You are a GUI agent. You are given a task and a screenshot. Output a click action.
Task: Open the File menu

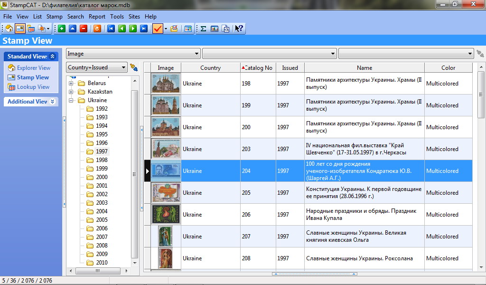click(8, 17)
